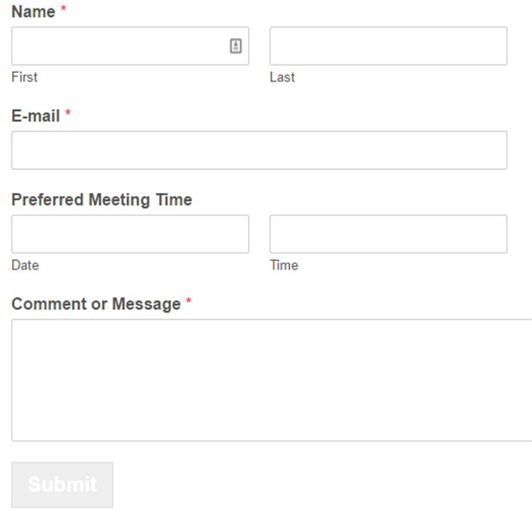Click the First sublabel under name field
Viewport: 532px width, 510px height.
(24, 77)
